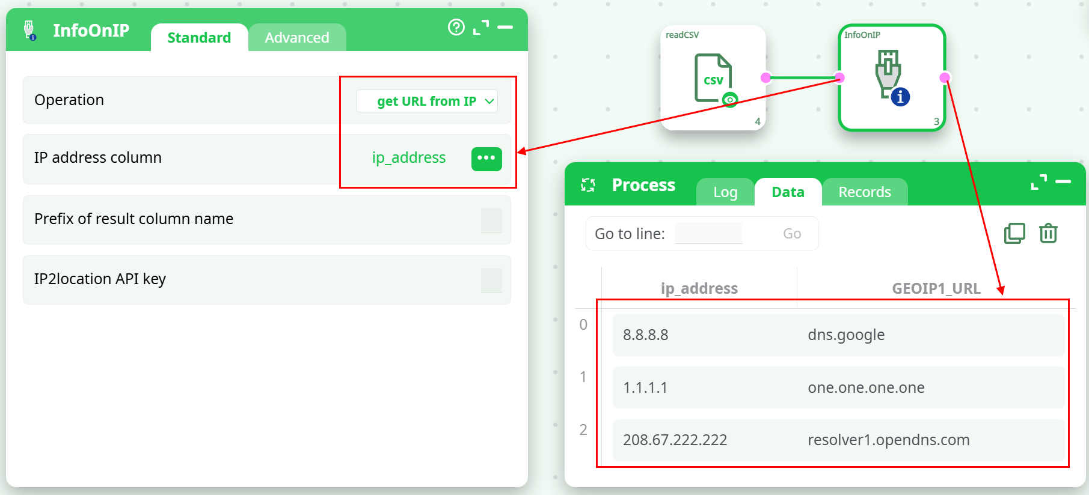This screenshot has width=1089, height=495.
Task: Select the dns.google data row
Action: click(838, 335)
